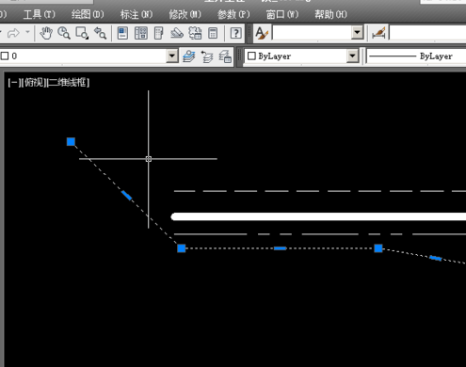Expand the text style dropdown arrow

click(357, 33)
